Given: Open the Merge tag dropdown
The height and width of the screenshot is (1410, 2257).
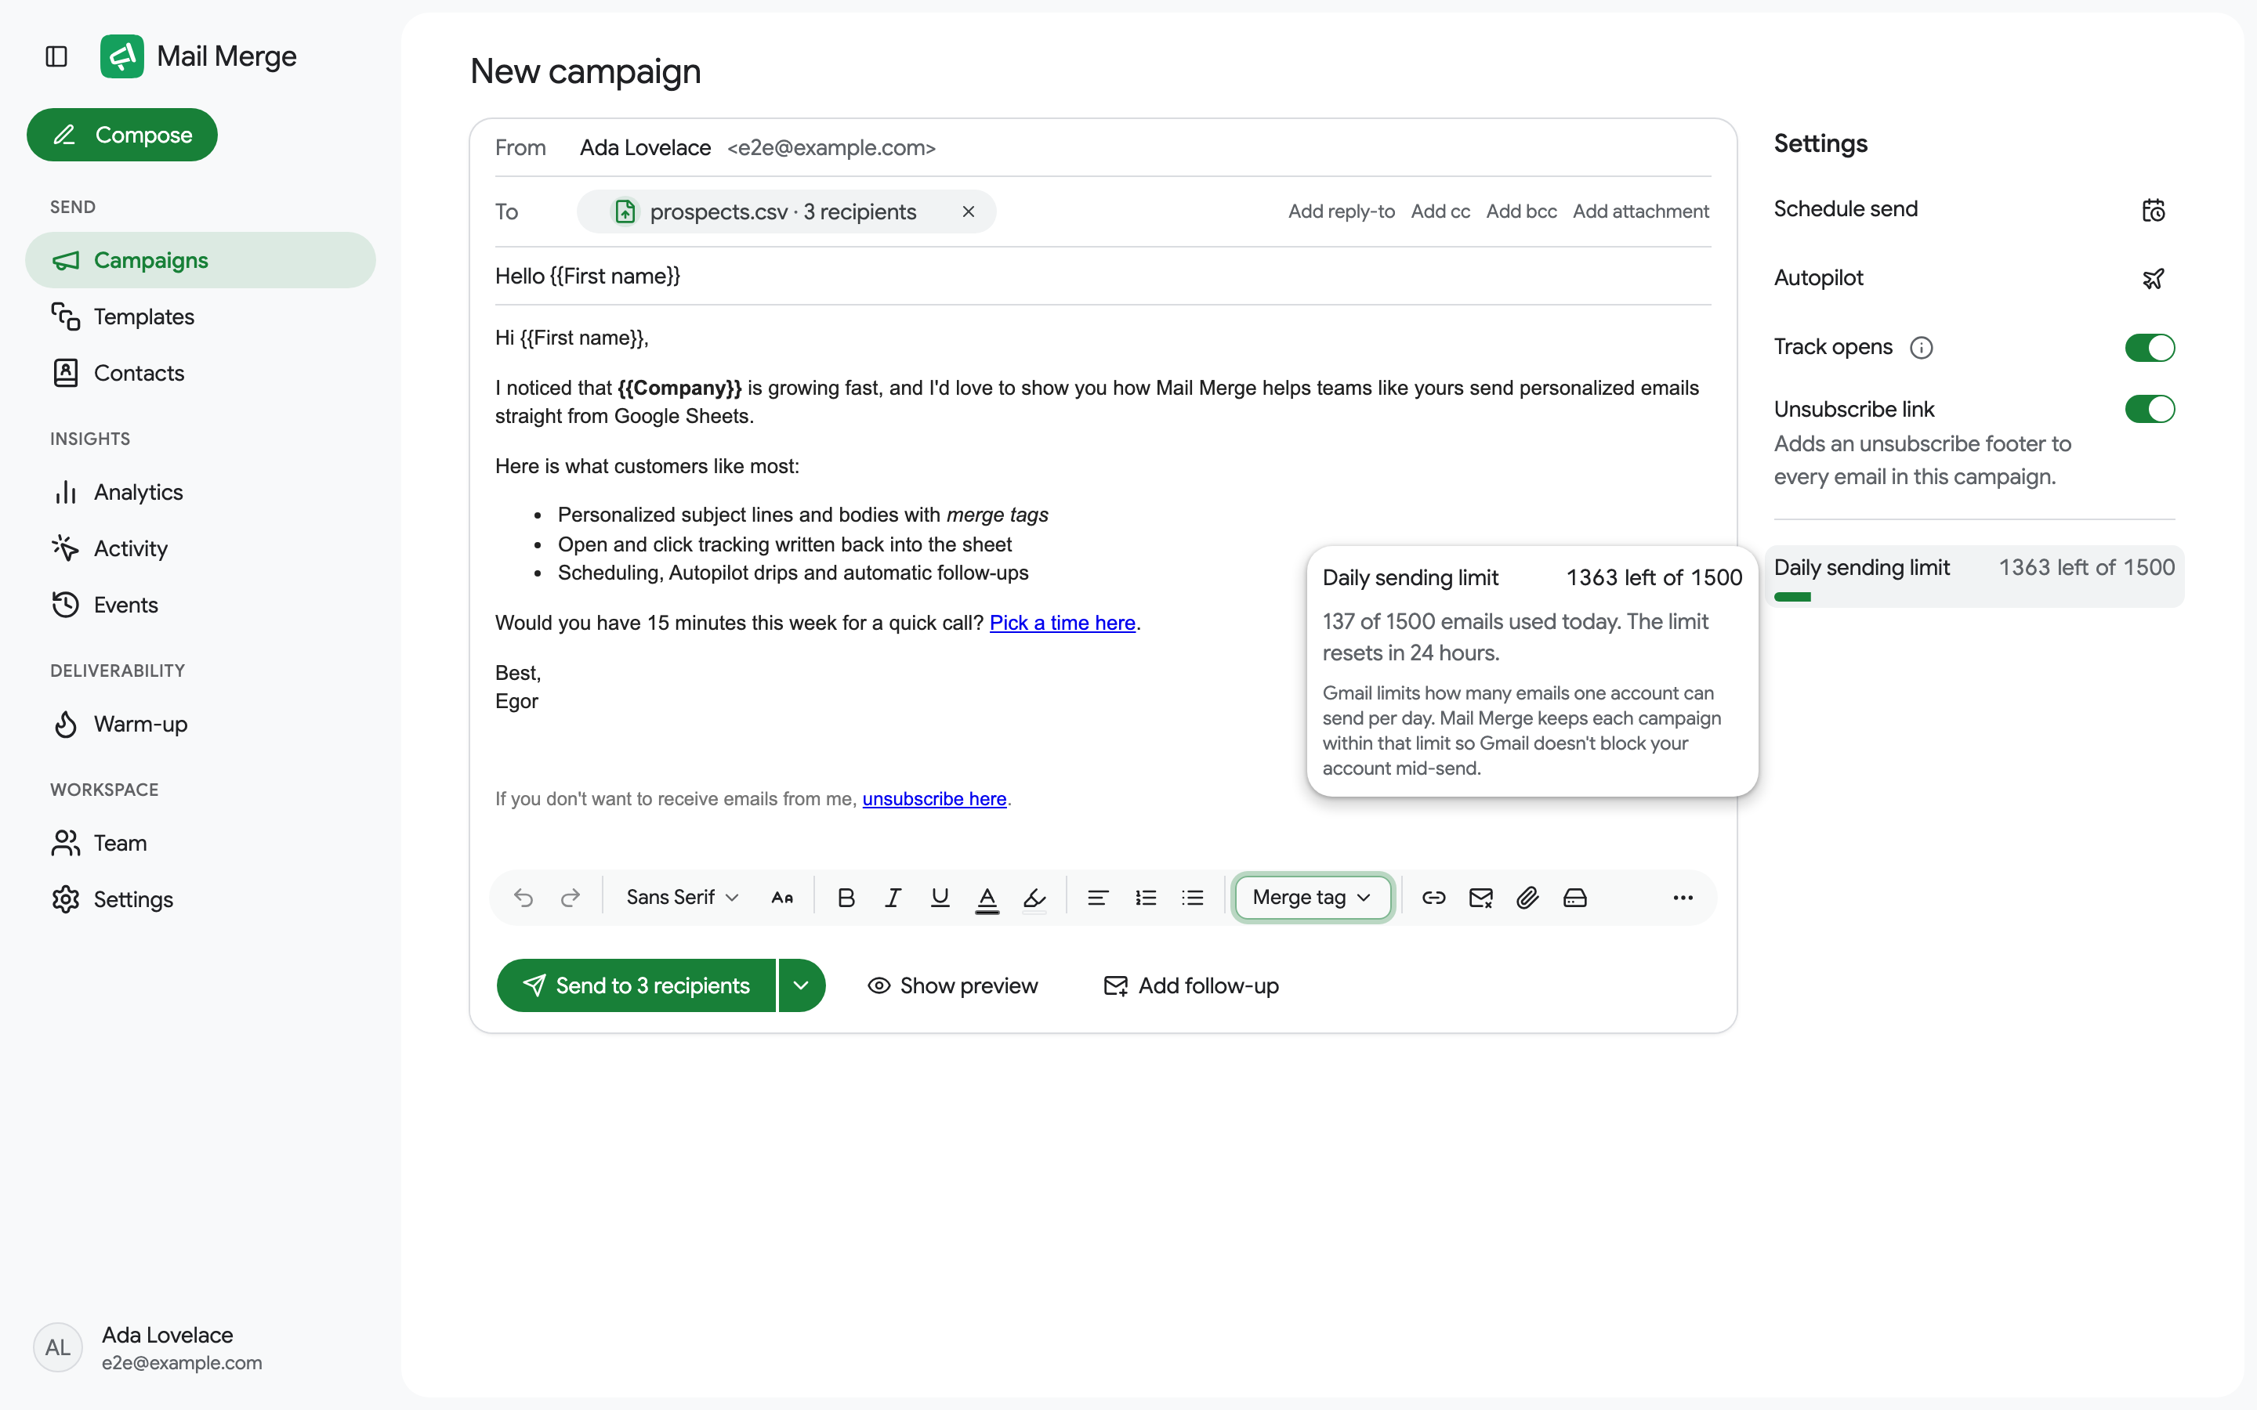Looking at the screenshot, I should 1312,897.
